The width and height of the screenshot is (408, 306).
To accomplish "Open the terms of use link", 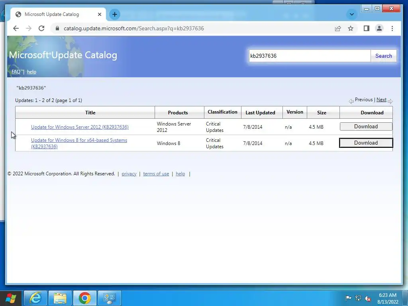I will tap(156, 174).
